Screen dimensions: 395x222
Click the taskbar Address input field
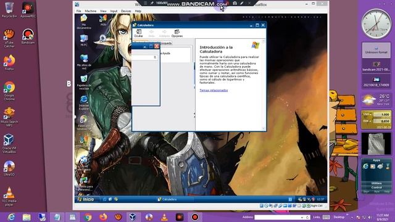click(x=277, y=217)
